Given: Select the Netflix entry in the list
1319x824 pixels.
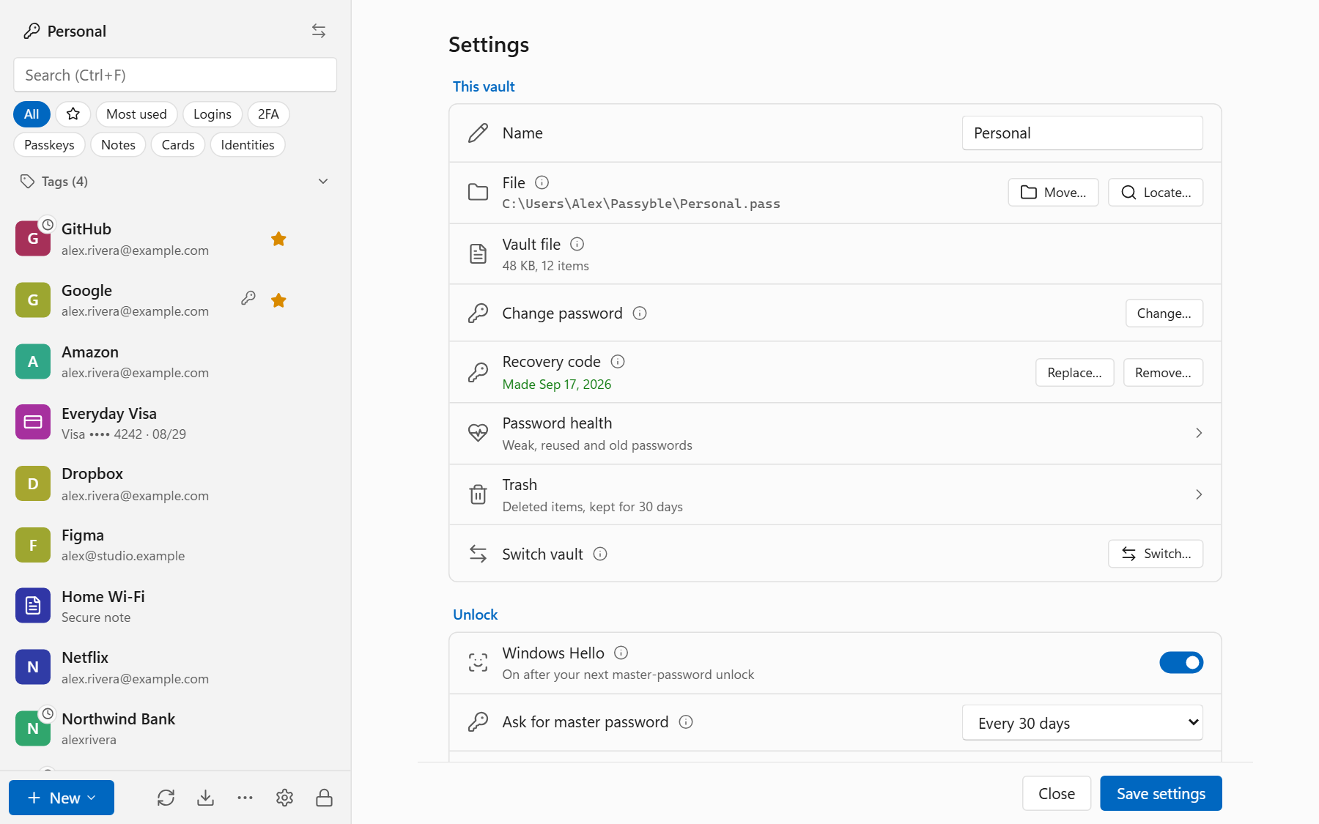Looking at the screenshot, I should pos(175,667).
